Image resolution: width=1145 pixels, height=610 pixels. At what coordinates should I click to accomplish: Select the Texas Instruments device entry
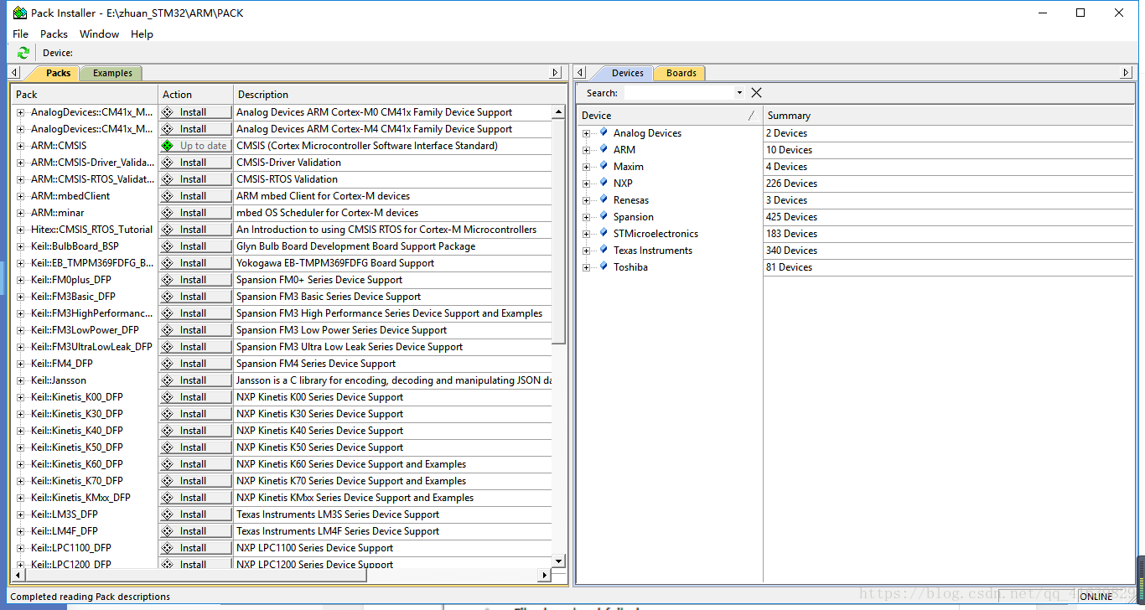[653, 251]
